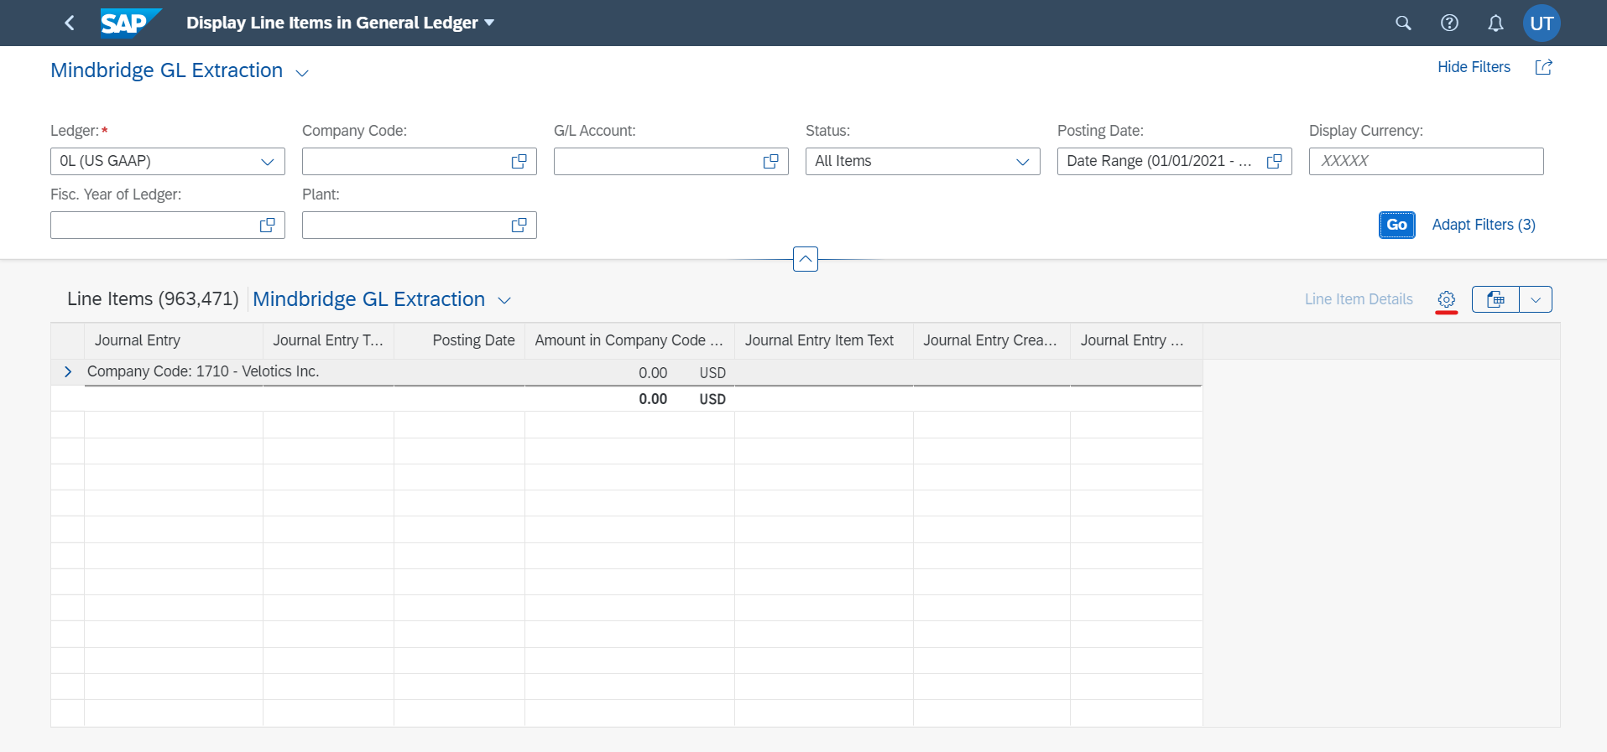The height and width of the screenshot is (752, 1607).
Task: Open the table variant Mindbridge GL Extraction dropdown
Action: click(x=504, y=300)
